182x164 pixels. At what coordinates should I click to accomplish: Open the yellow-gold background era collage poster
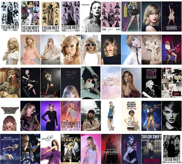tap(50, 17)
